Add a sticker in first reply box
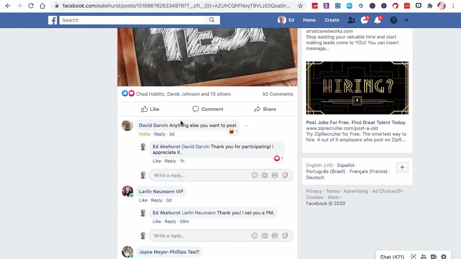The height and width of the screenshot is (259, 461). click(285, 175)
